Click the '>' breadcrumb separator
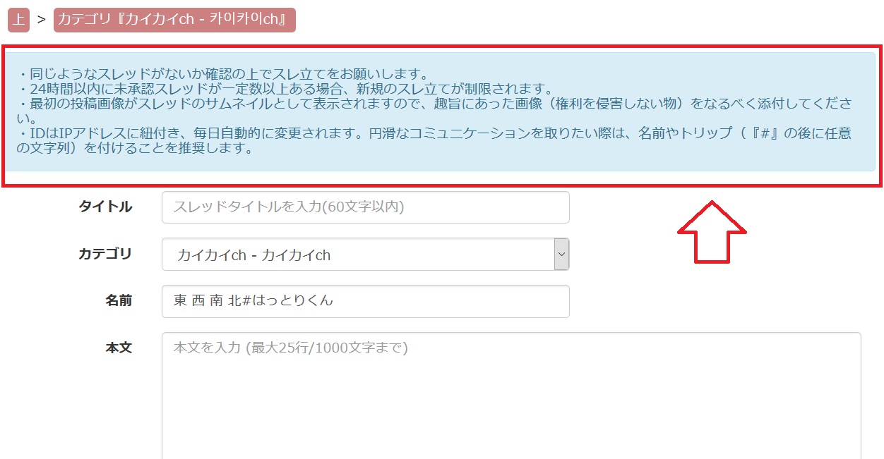 41,20
